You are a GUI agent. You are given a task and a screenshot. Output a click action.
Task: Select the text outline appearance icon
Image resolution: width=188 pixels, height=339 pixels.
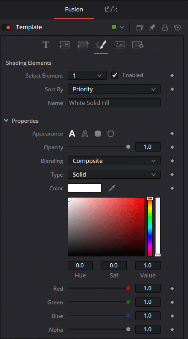point(85,134)
